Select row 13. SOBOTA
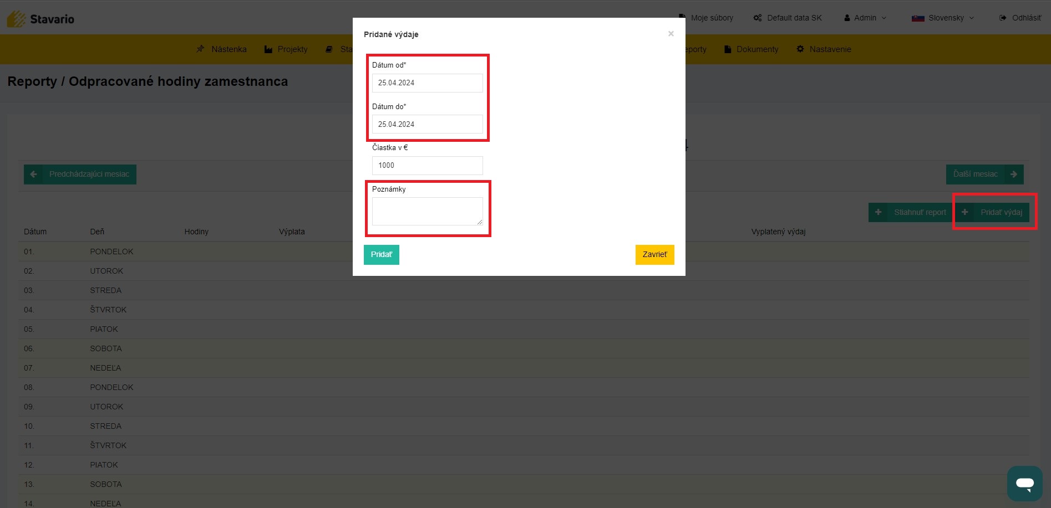This screenshot has height=508, width=1051. 524,484
